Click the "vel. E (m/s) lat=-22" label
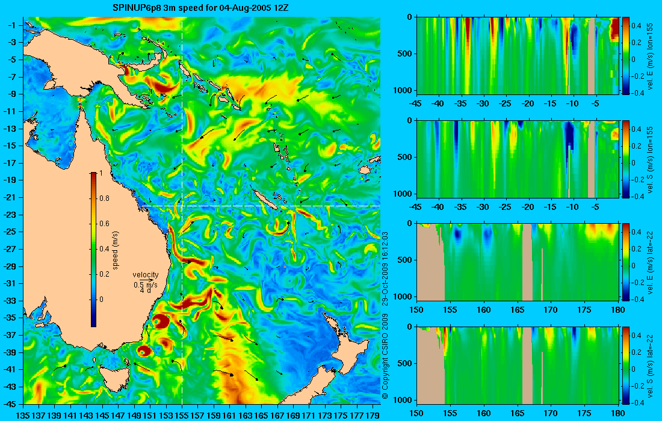 pos(650,263)
